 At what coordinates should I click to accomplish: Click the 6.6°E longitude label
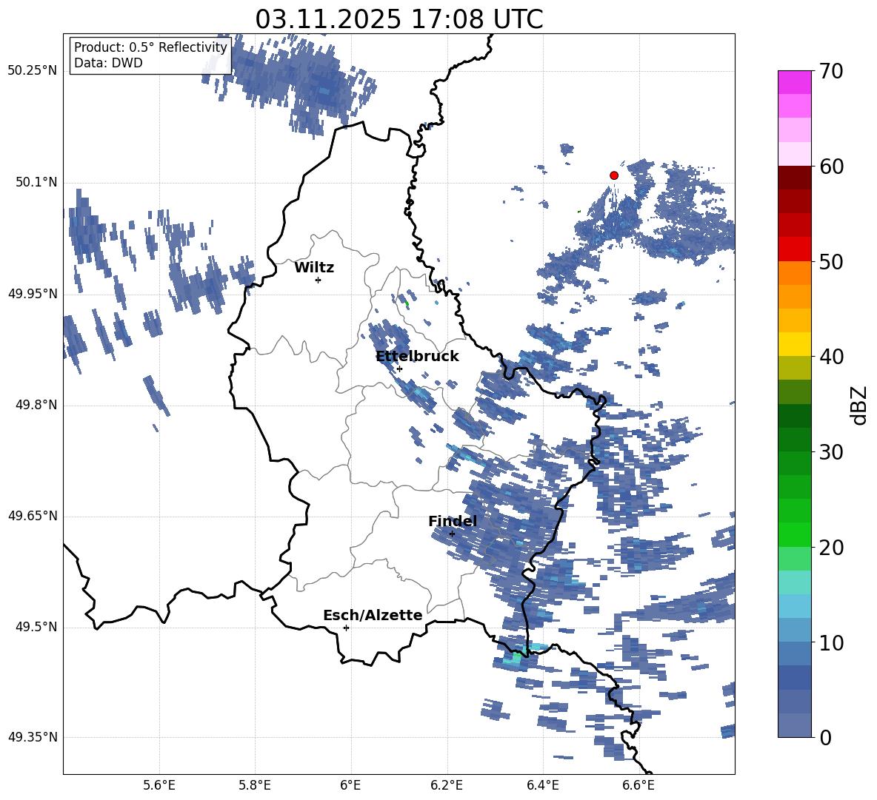click(638, 785)
